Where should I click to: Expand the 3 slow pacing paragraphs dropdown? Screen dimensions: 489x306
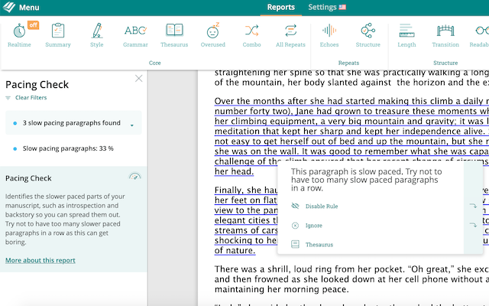click(x=132, y=125)
